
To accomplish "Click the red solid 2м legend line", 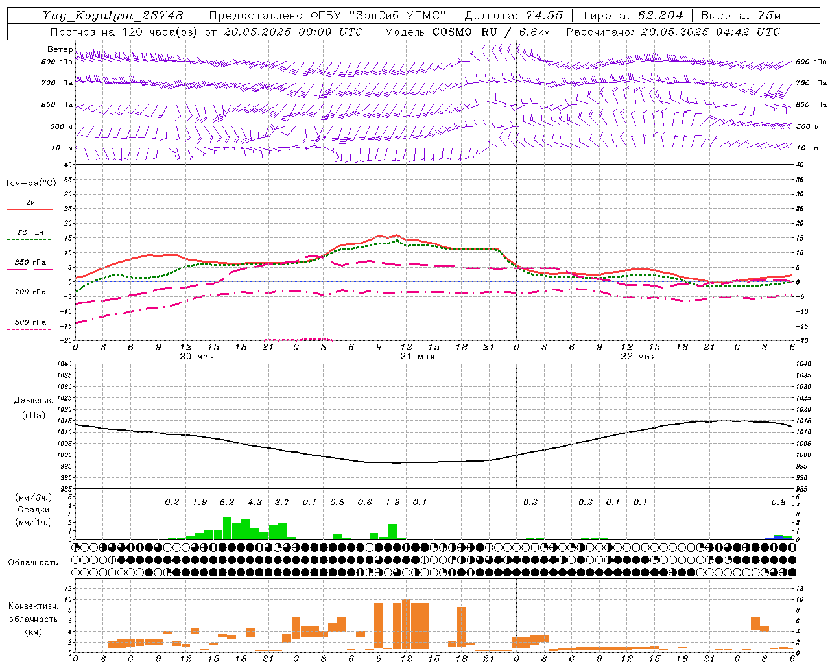I will click(x=30, y=209).
